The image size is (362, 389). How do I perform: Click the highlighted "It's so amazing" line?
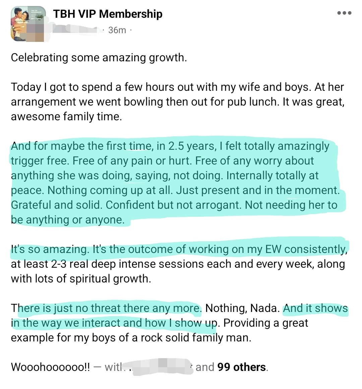[x=179, y=250]
